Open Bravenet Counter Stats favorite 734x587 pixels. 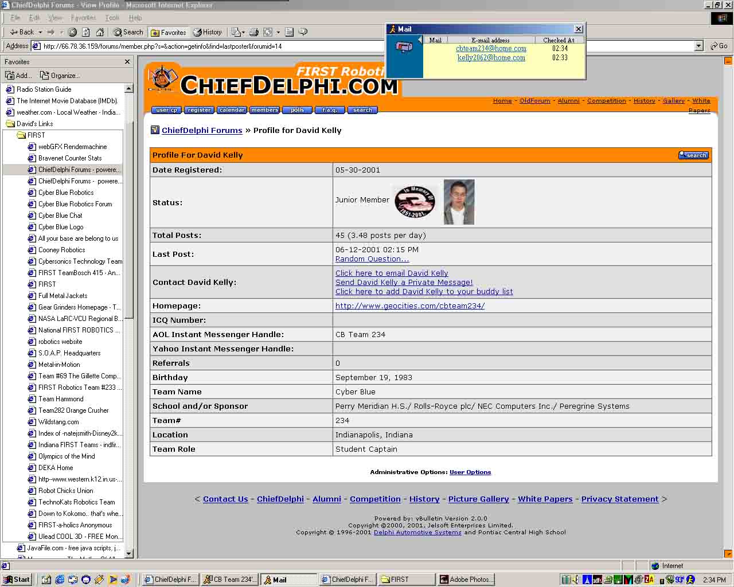[x=65, y=158]
